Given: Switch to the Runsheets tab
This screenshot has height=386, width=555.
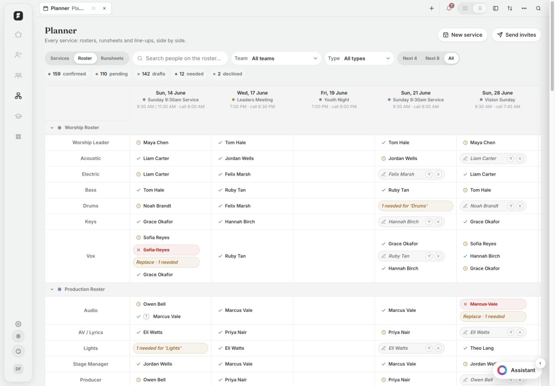Looking at the screenshot, I should pyautogui.click(x=112, y=58).
